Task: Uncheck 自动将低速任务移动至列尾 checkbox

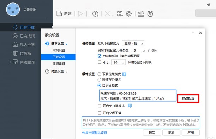Action: pyautogui.click(x=100, y=56)
